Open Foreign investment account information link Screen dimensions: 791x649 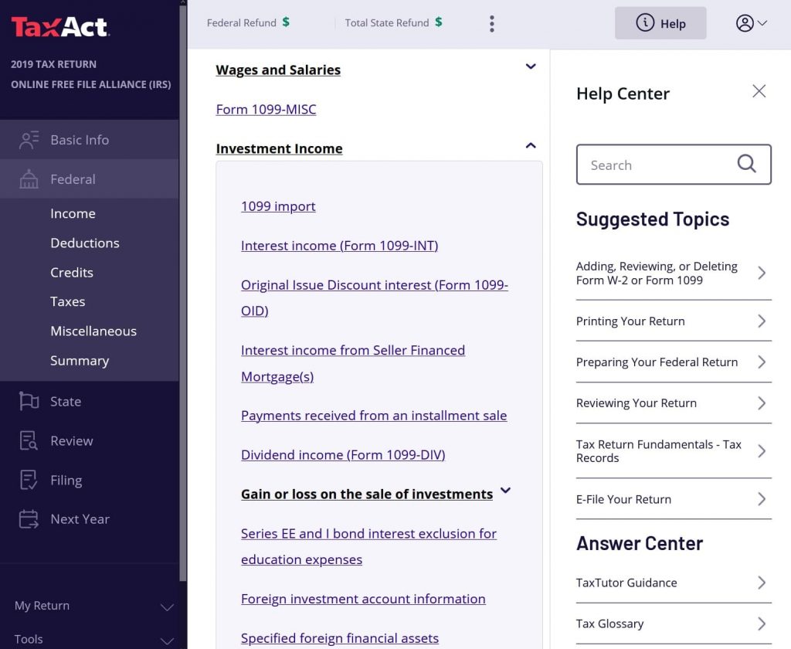pos(363,599)
